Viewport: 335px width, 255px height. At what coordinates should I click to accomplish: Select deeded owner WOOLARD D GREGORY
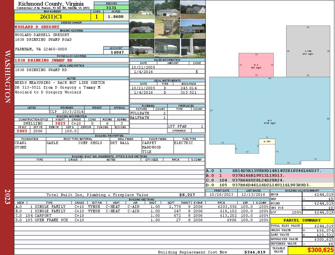point(37,27)
